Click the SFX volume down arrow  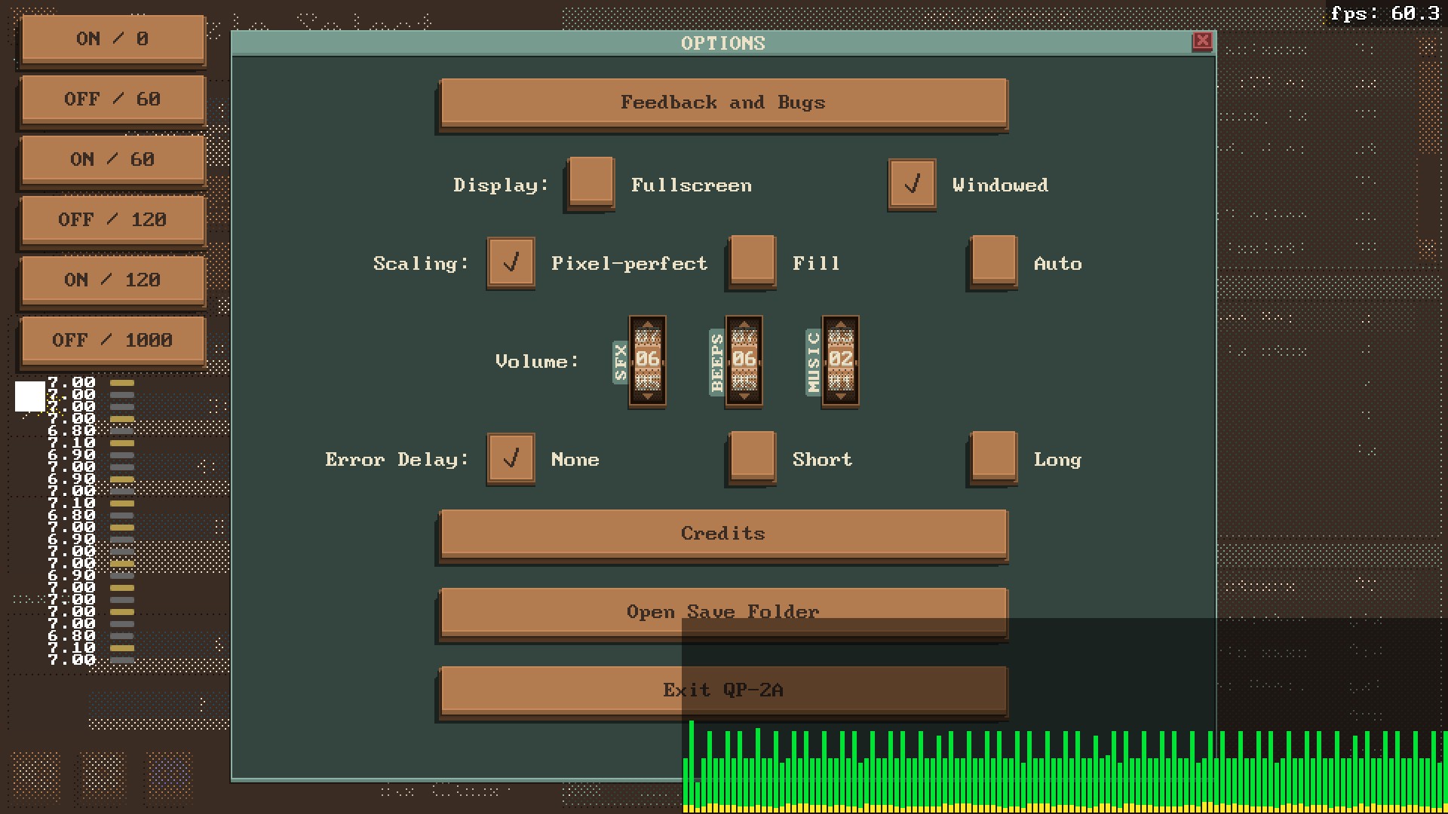point(647,396)
